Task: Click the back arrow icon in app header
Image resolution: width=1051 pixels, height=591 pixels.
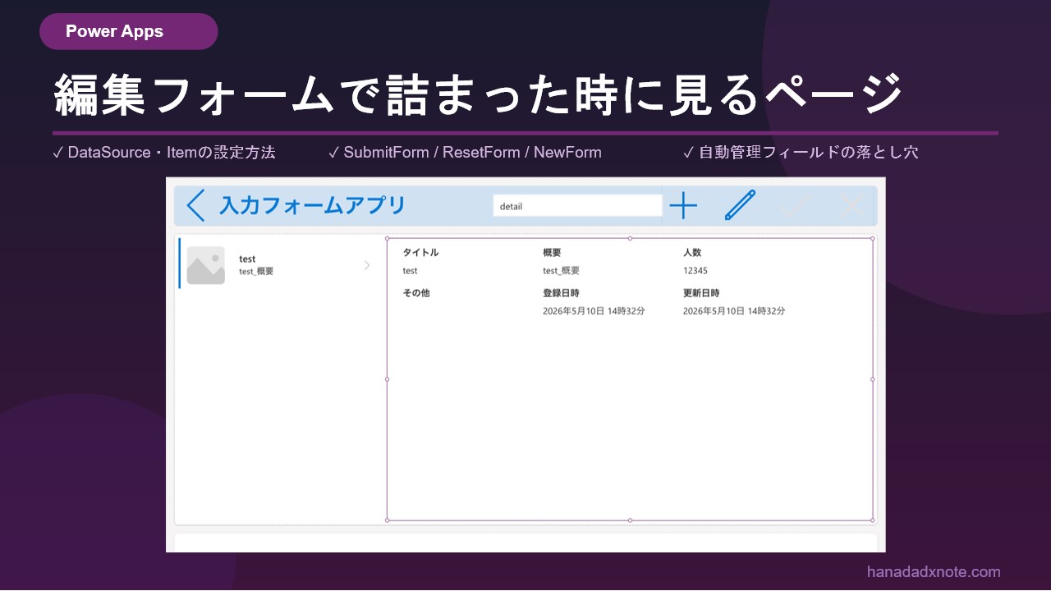Action: 195,206
